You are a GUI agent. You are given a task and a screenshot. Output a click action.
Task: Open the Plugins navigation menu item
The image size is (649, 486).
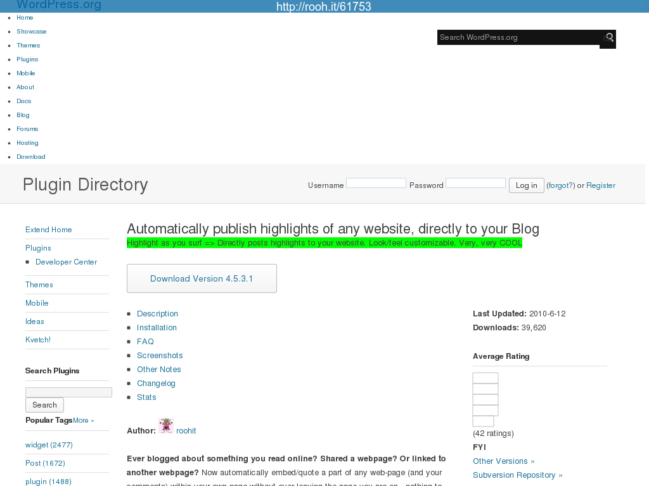click(x=27, y=59)
